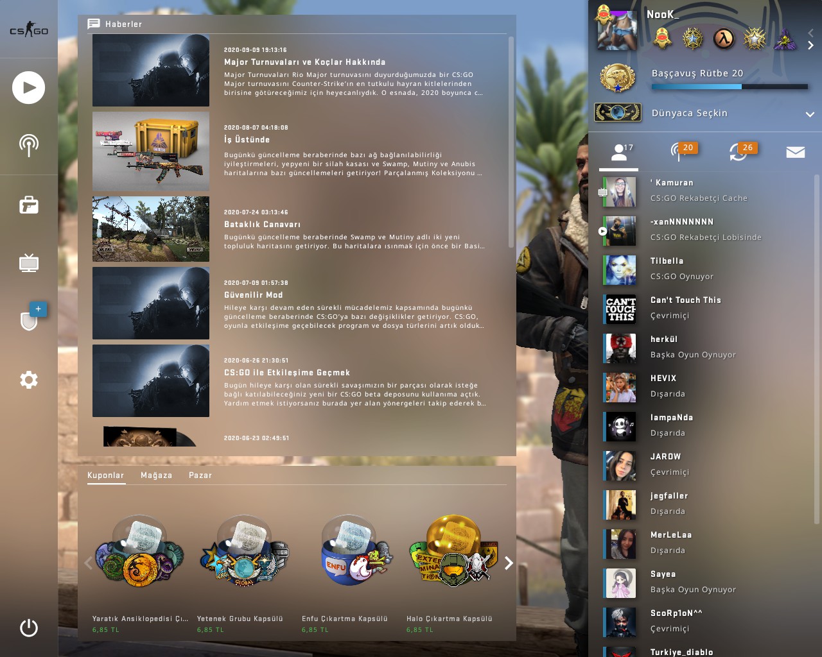Click the lobby icon beside ' Kamuran
This screenshot has width=822, height=657.
(602, 192)
